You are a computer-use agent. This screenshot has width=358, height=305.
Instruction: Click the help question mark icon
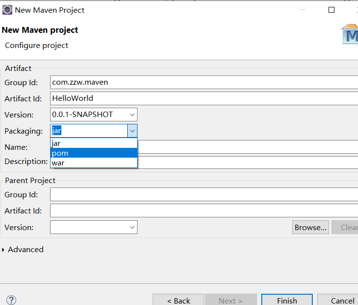11,300
